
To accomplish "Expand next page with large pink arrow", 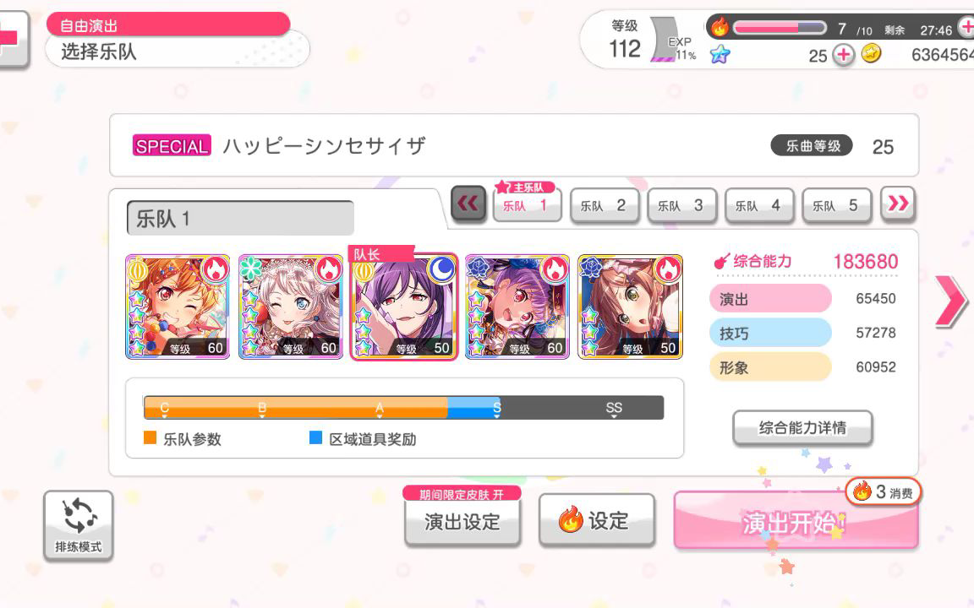I will (x=951, y=301).
